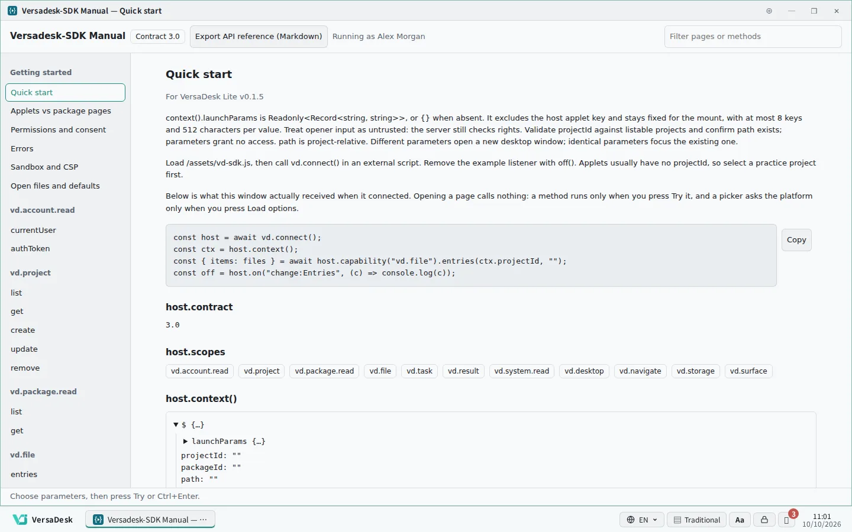
Task: Open the VersaDesk start menu logo
Action: [x=43, y=520]
